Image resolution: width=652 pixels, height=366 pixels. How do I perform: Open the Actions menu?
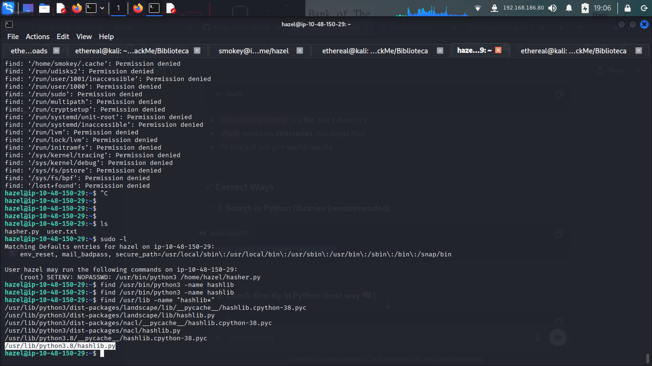coord(37,37)
